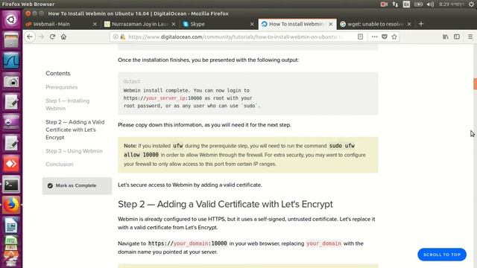Open Ubuntu Dash search launcher
The image size is (477, 268).
pyautogui.click(x=11, y=20)
